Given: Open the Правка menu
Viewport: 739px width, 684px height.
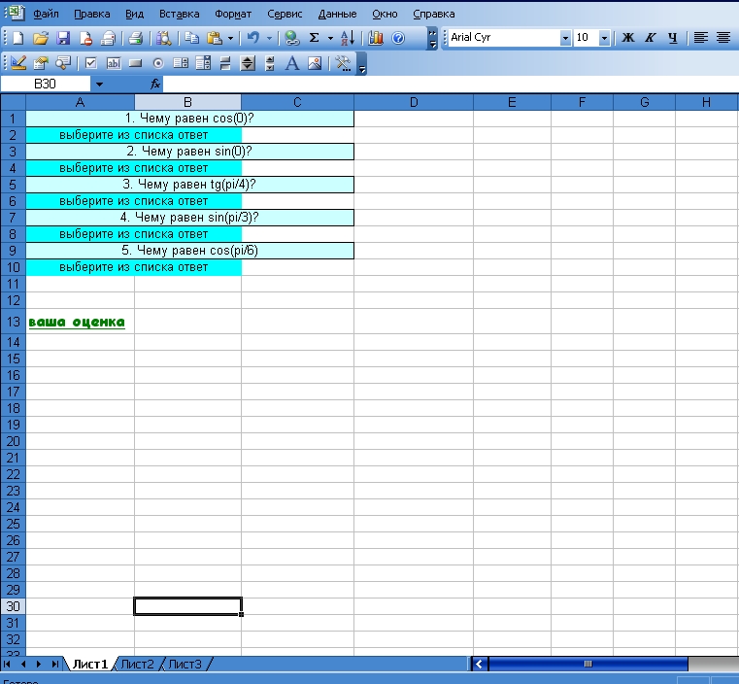Looking at the screenshot, I should pos(92,15).
